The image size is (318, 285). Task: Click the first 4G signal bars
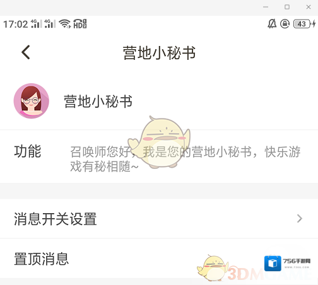[x=37, y=24]
